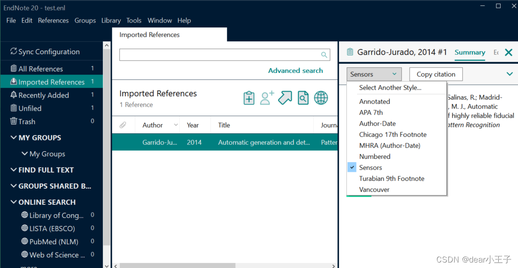Select the Annotated style
This screenshot has width=518, height=268.
pyautogui.click(x=375, y=101)
